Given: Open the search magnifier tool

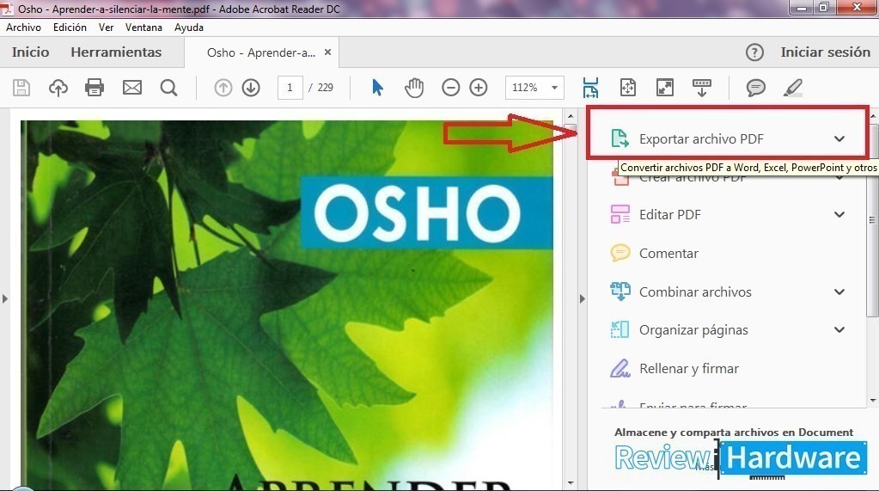Looking at the screenshot, I should (x=168, y=88).
